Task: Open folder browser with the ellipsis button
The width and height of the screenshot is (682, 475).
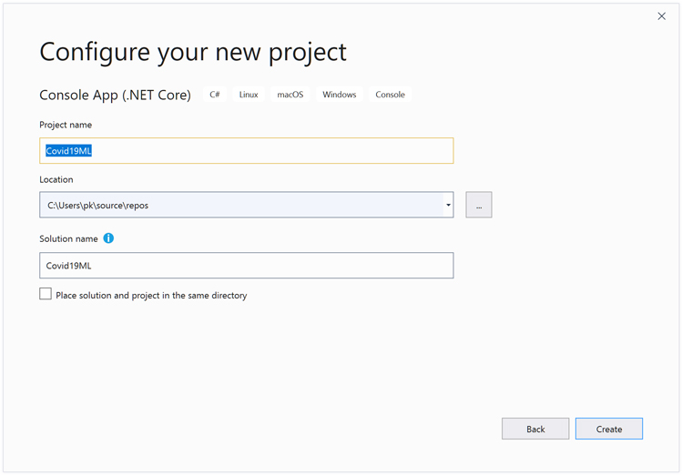Action: pos(478,205)
